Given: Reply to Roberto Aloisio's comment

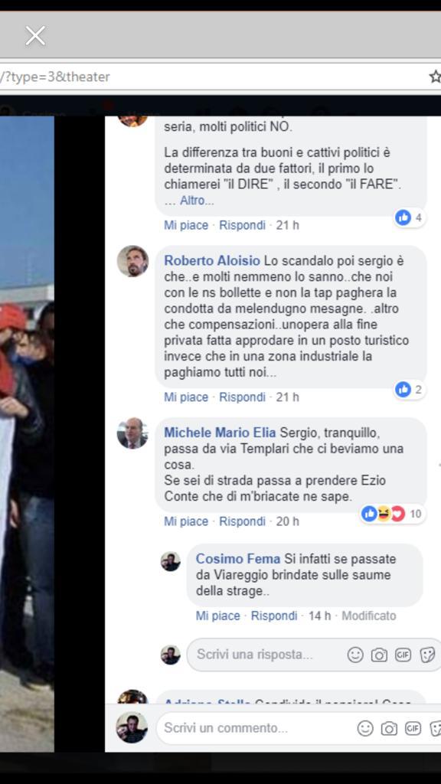Looking at the screenshot, I should [242, 397].
